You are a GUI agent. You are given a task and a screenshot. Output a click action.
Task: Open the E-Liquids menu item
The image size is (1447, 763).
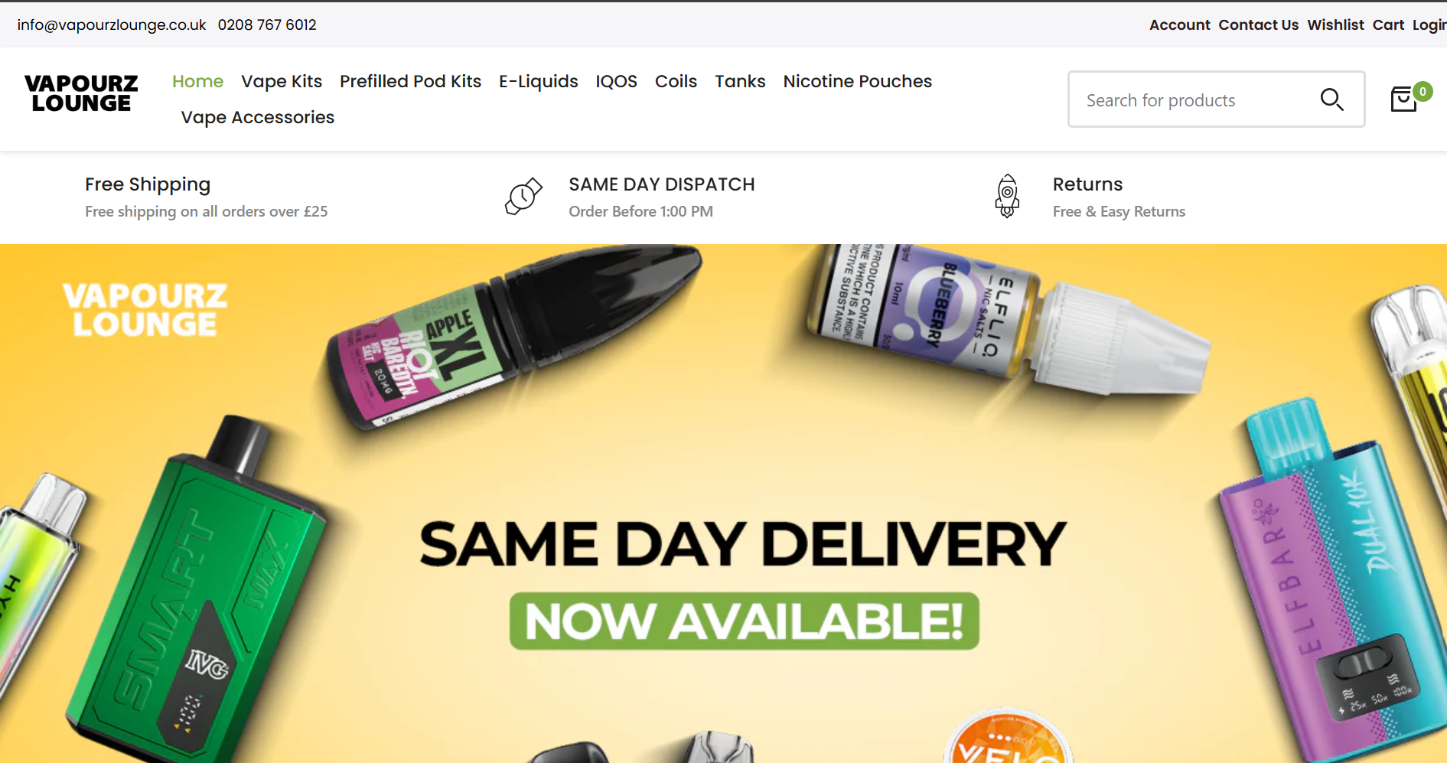pos(539,81)
